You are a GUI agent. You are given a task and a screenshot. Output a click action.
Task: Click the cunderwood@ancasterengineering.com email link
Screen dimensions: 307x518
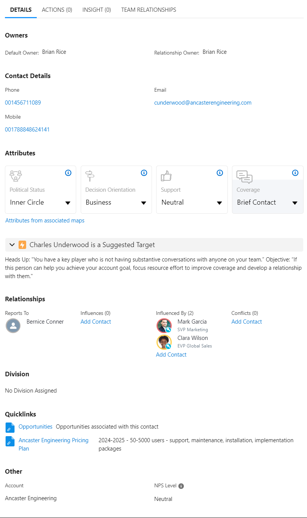pos(203,103)
